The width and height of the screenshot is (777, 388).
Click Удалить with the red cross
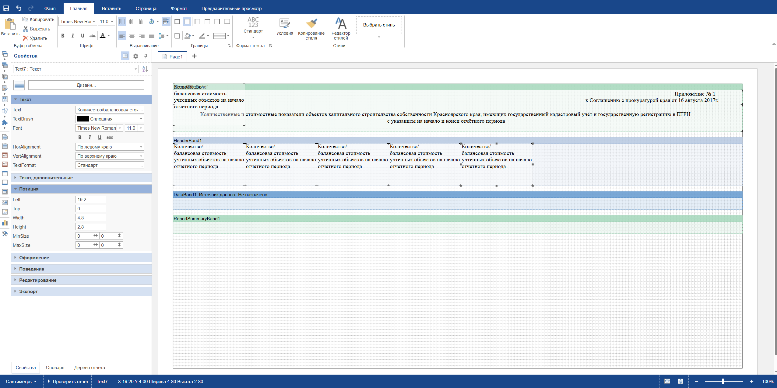click(35, 38)
